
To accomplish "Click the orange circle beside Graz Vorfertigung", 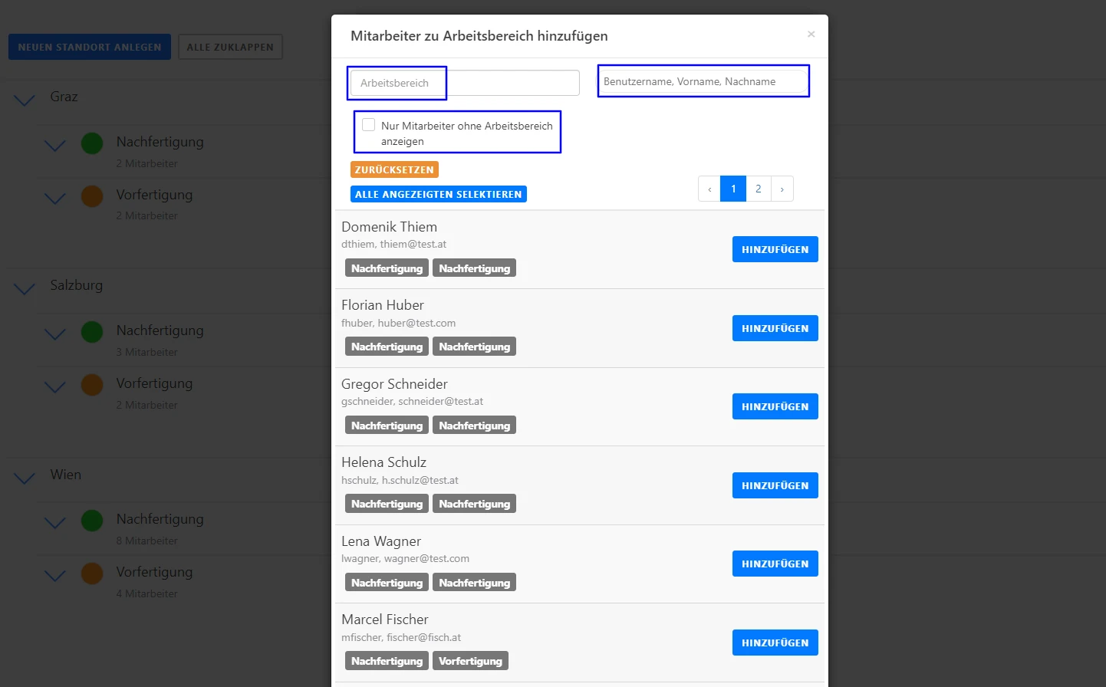I will tap(92, 196).
